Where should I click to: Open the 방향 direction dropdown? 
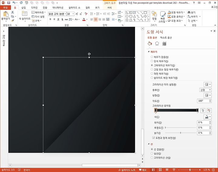coord(208,95)
